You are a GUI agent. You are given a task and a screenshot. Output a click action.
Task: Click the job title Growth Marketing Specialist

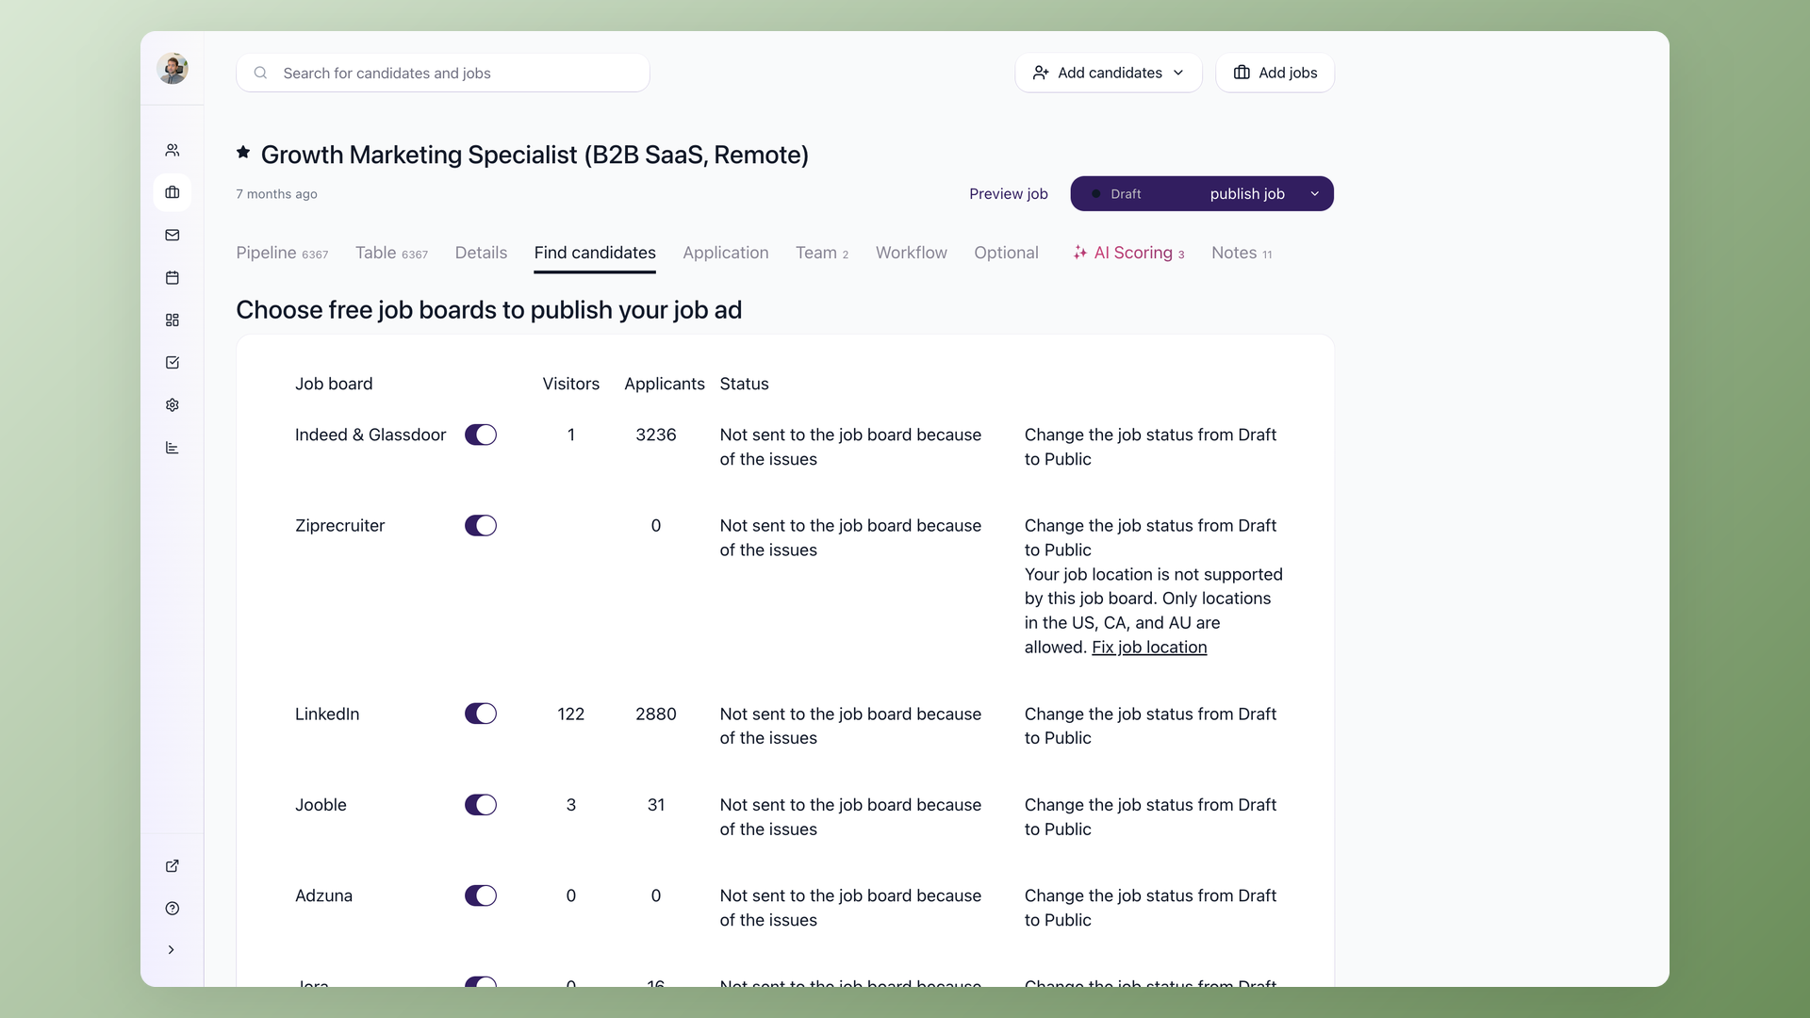[x=535, y=155]
